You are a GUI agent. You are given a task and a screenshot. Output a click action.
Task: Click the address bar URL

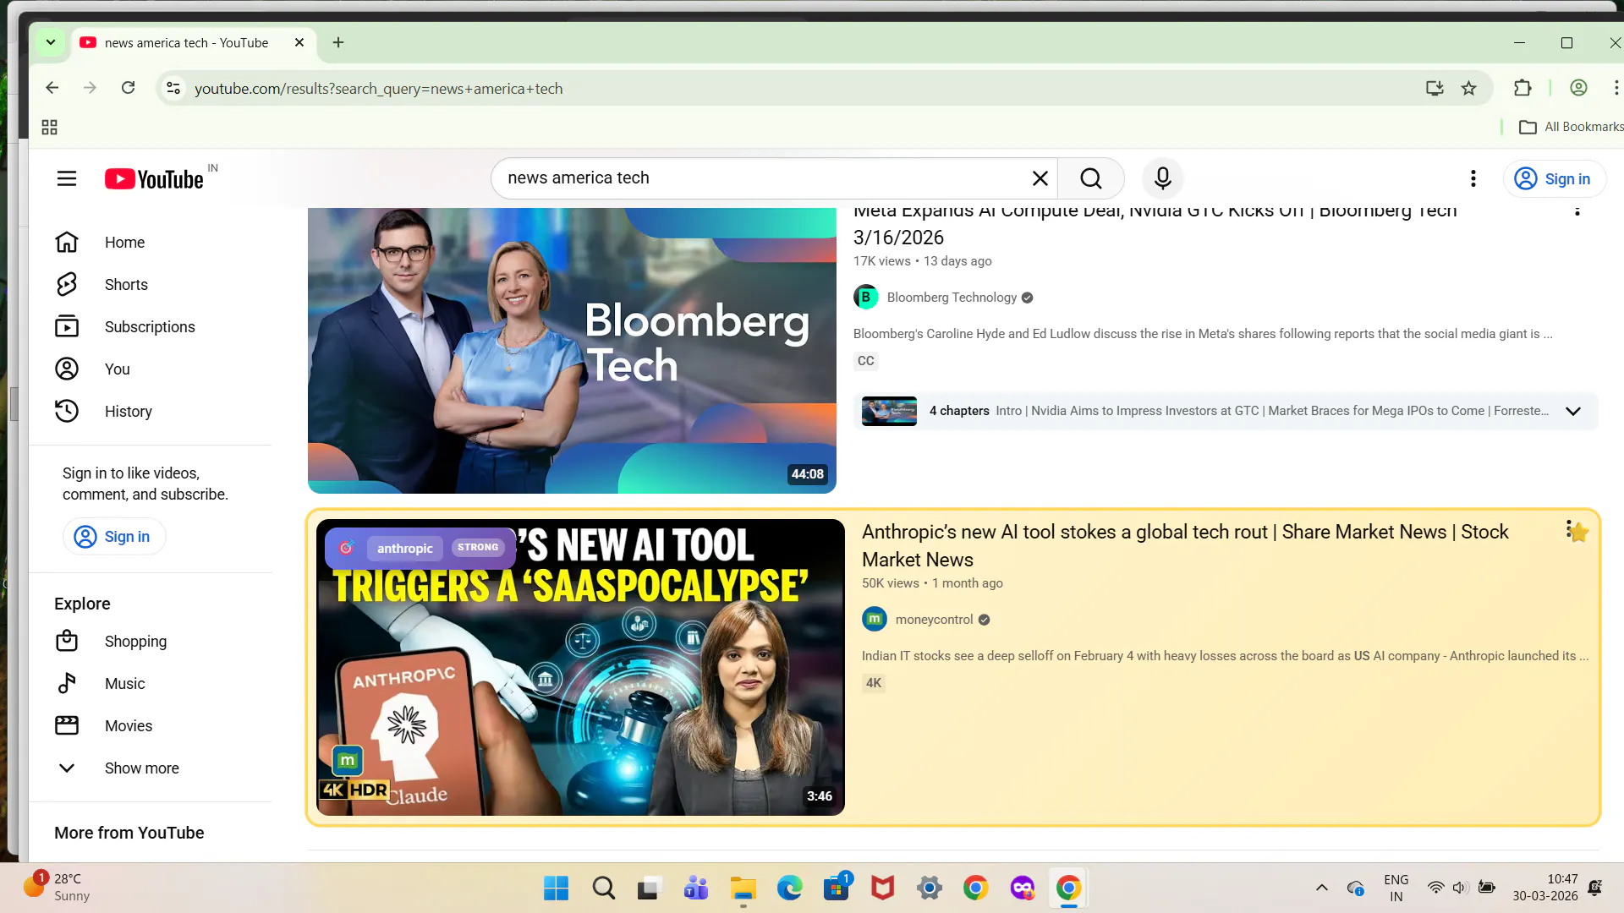378,89
